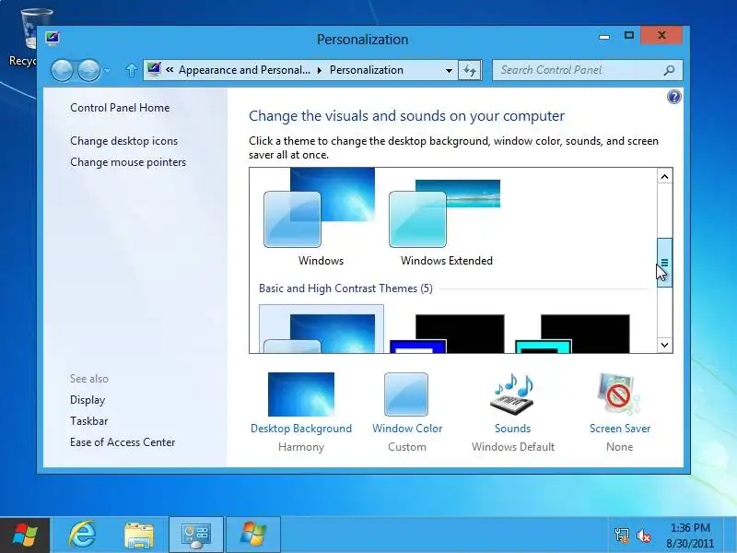Select the high contrast theme with cyan window

(x=572, y=333)
